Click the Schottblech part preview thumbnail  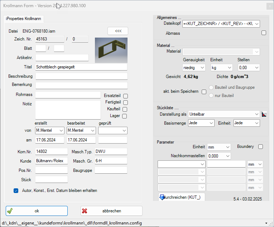(x=110, y=50)
